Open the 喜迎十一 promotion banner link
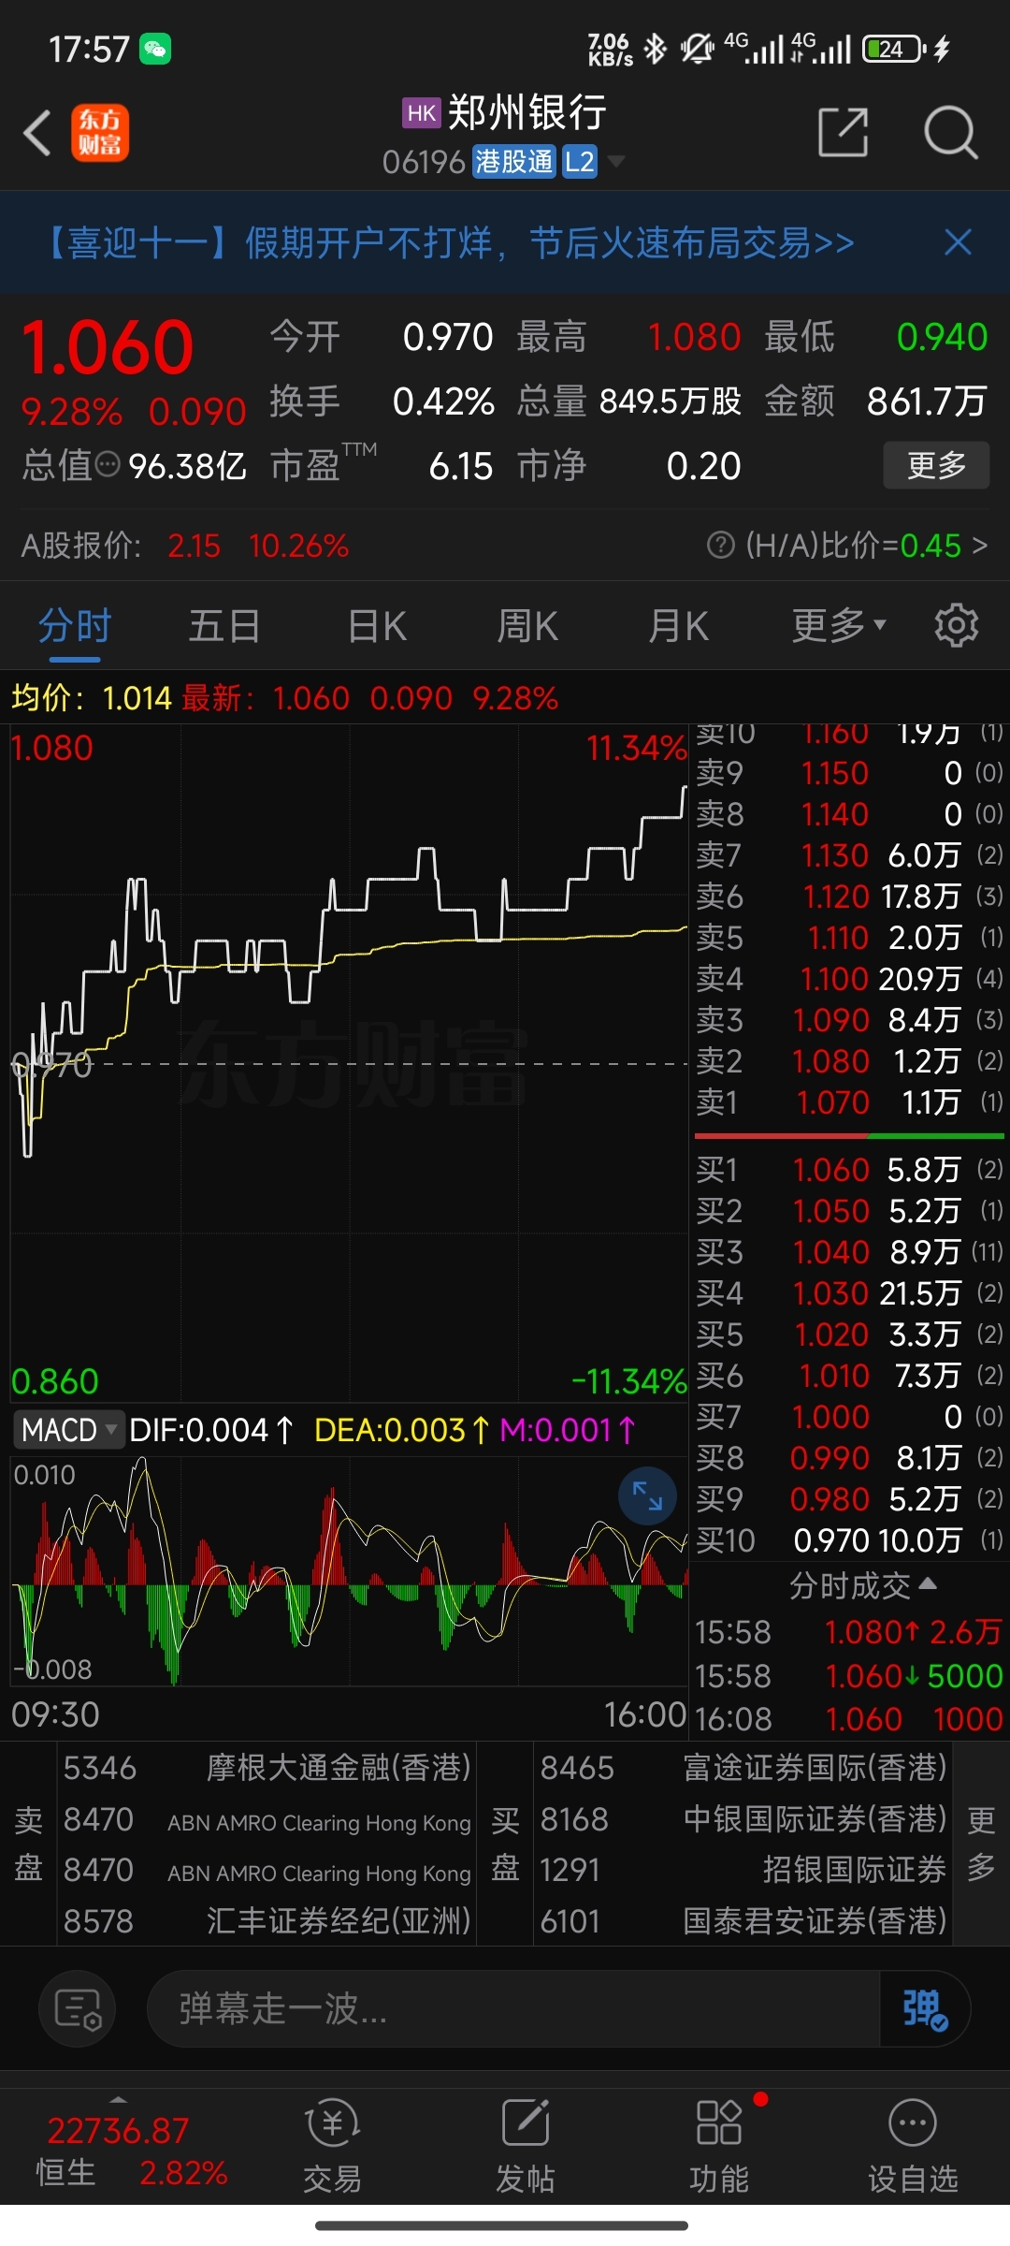 tap(449, 242)
